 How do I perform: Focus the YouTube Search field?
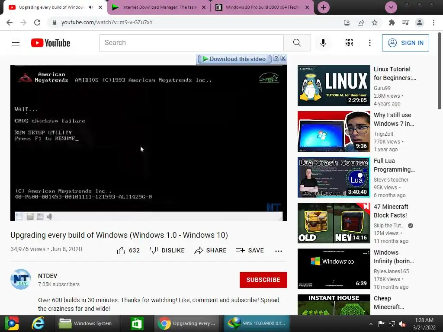191,43
